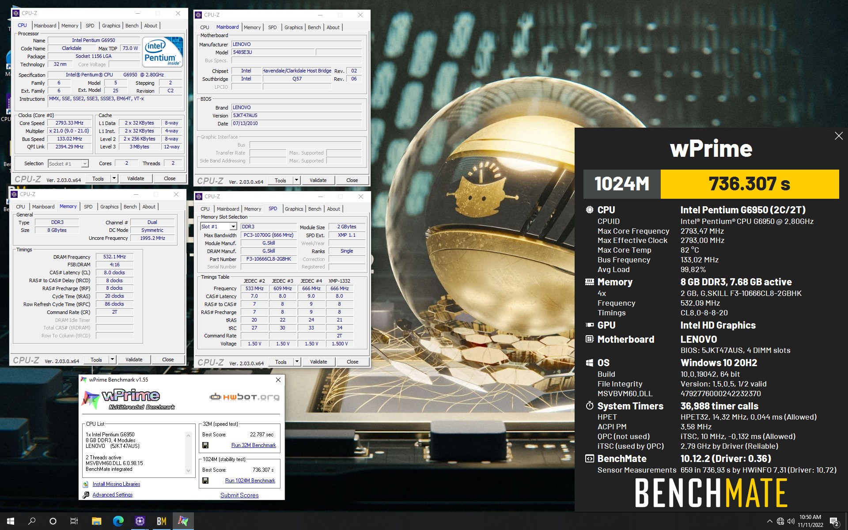Image resolution: width=848 pixels, height=530 pixels.
Task: Click Close button in Mainboard window
Action: (352, 180)
